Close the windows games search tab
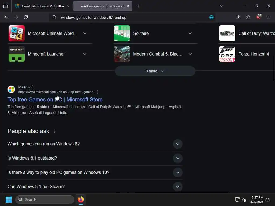275x206 pixels. point(128,6)
